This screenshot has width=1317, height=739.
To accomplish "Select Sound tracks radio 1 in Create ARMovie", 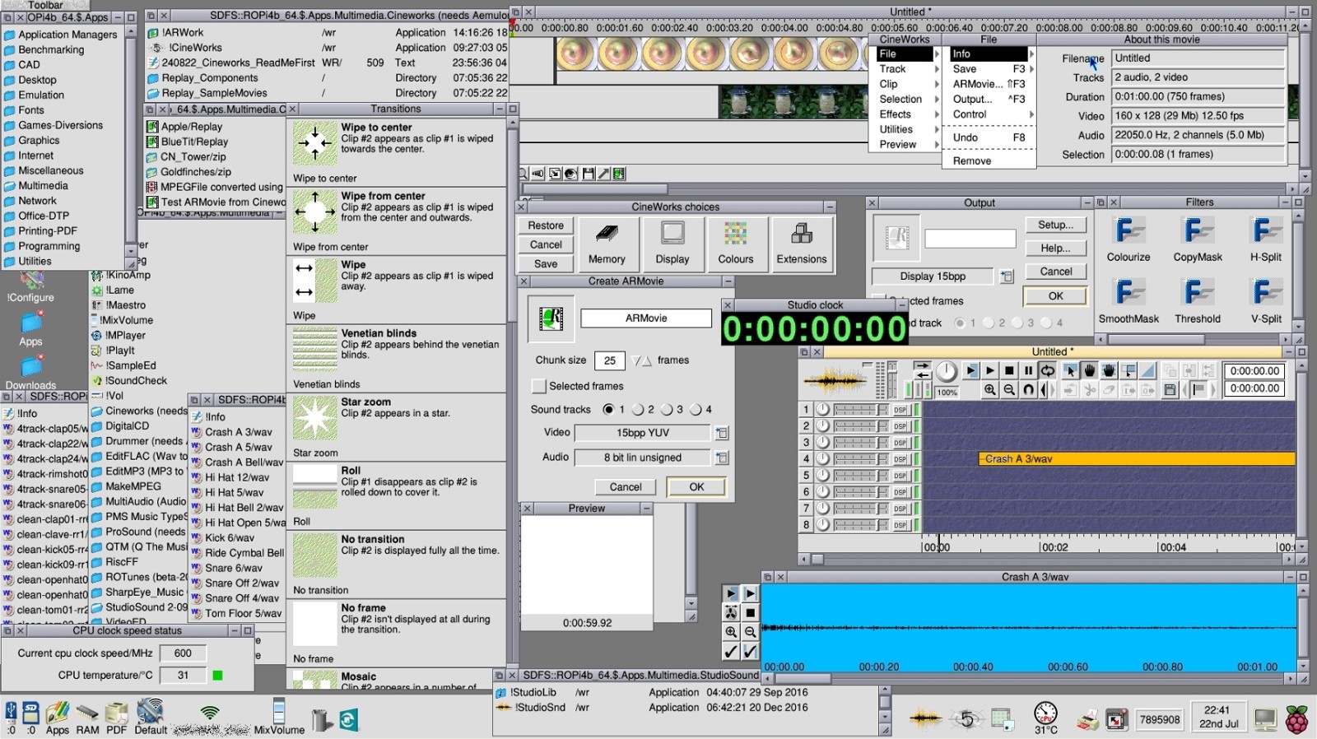I will click(608, 409).
